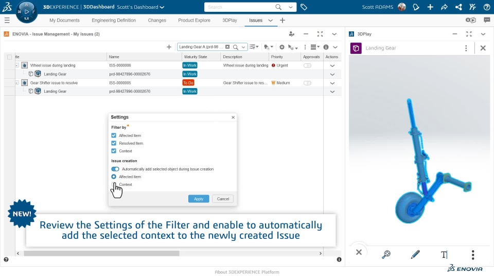Select the Context radio button
Screen dimensions: 494x278
coord(114,184)
